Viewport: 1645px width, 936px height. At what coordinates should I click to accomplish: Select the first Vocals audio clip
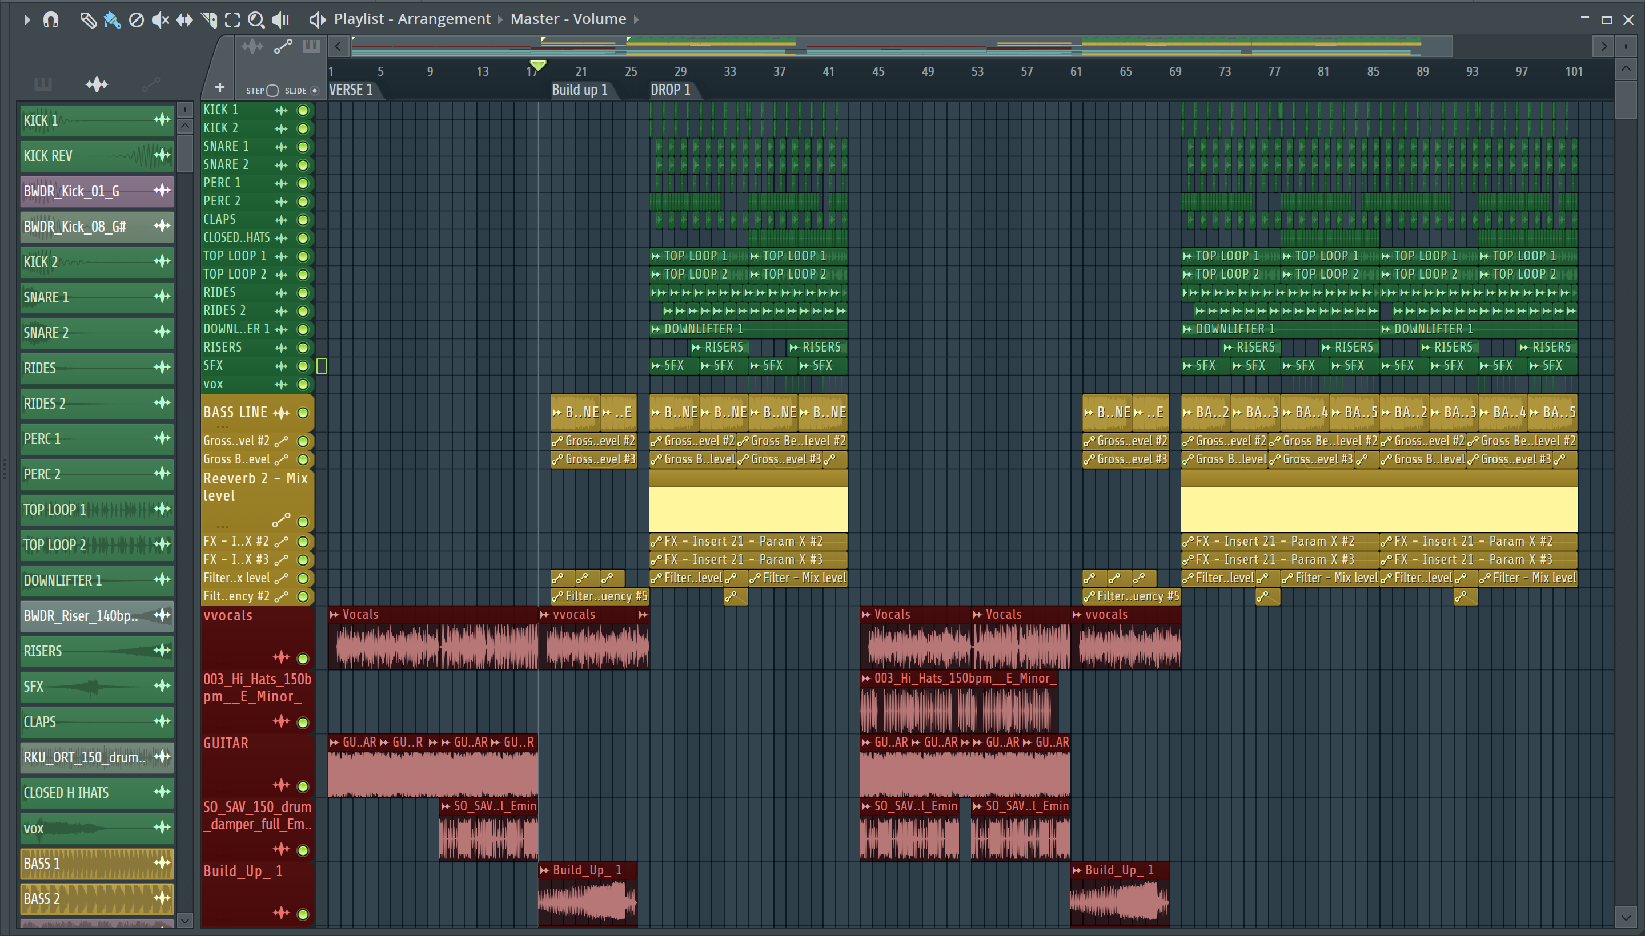point(432,638)
